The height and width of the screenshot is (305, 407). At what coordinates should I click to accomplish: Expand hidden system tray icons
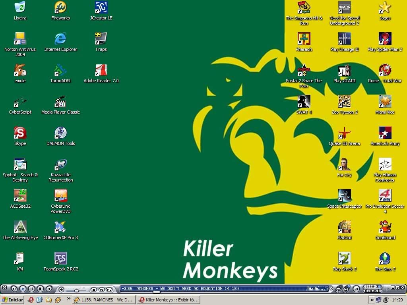[x=372, y=300]
